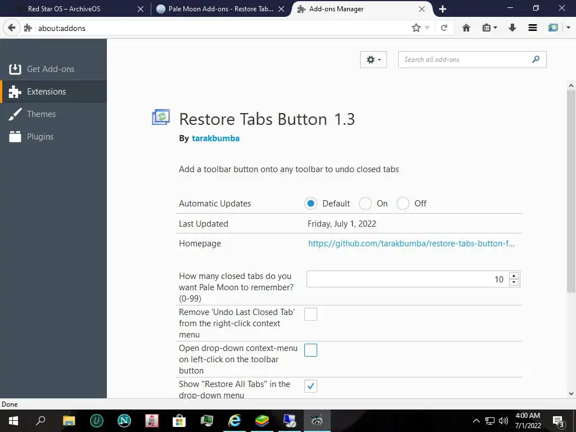Show hidden system tray icons
This screenshot has height=432, width=576.
click(476, 421)
